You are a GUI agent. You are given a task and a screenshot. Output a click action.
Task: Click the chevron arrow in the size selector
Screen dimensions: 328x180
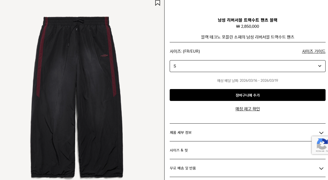(x=320, y=66)
